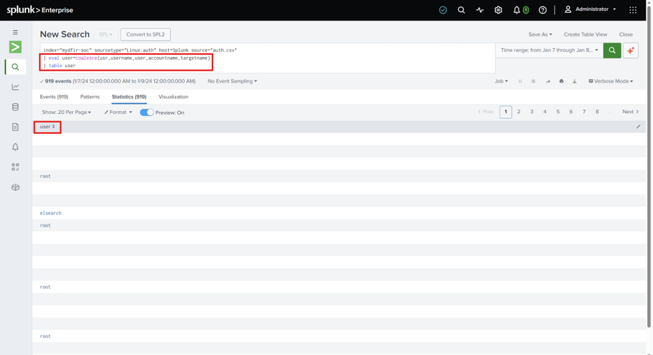This screenshot has height=355, width=653.
Task: Click the activity pulse icon
Action: pyautogui.click(x=480, y=10)
